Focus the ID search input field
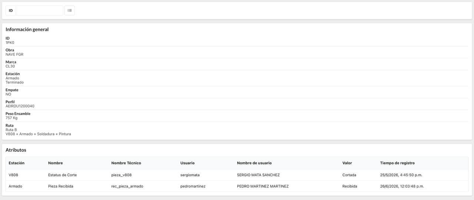 (39, 10)
